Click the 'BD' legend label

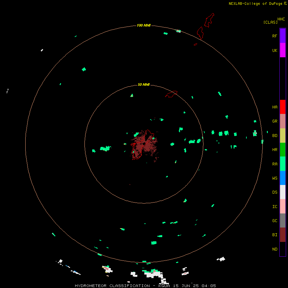pos(275,136)
